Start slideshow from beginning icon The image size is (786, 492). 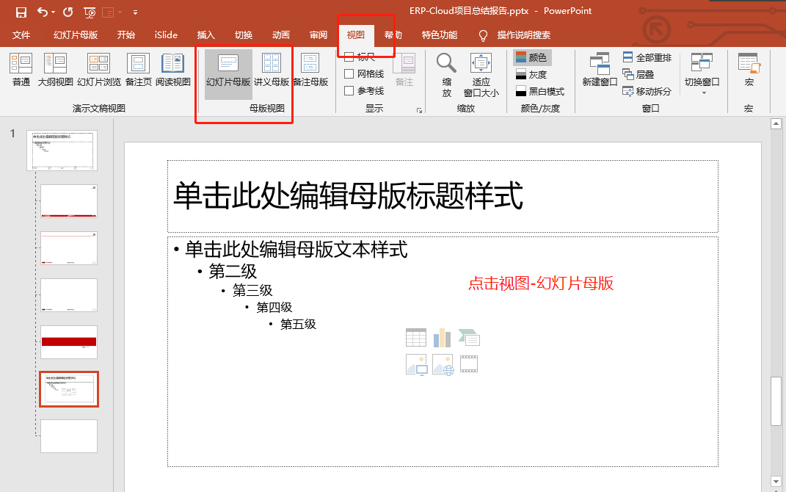(90, 12)
